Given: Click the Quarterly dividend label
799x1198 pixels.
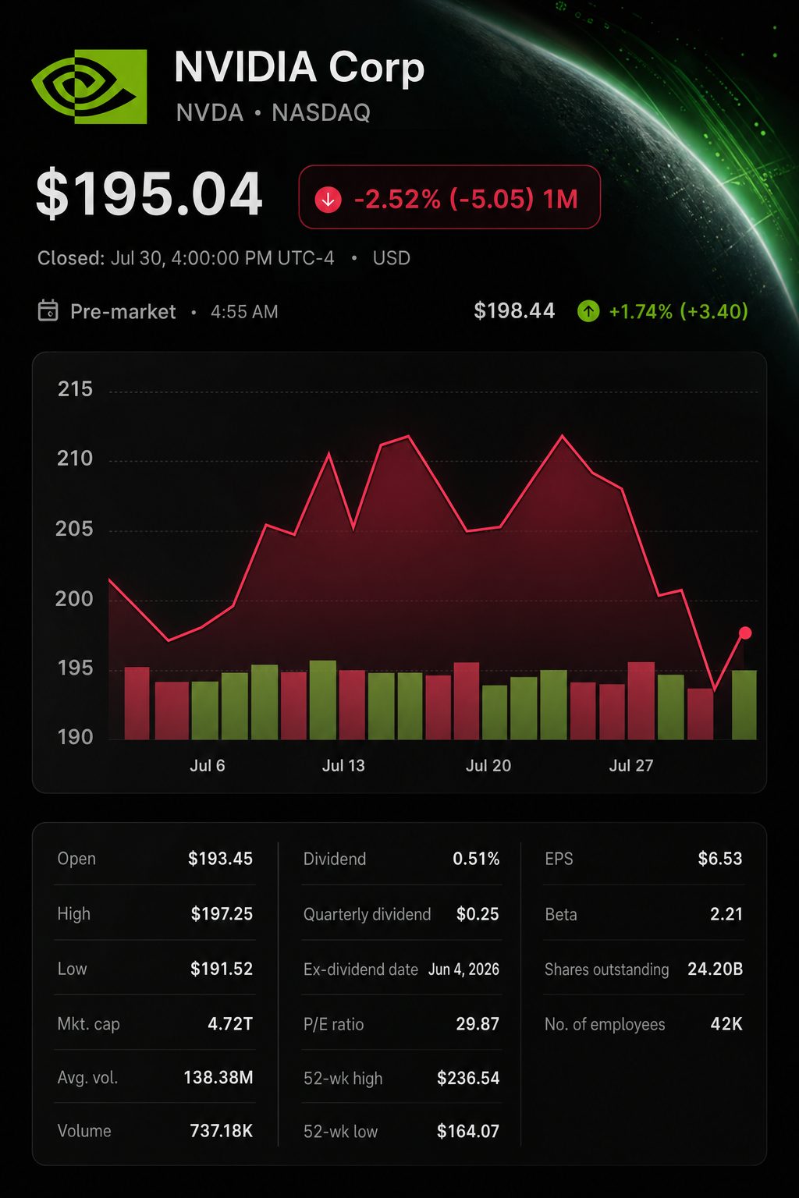Looking at the screenshot, I should coord(367,914).
